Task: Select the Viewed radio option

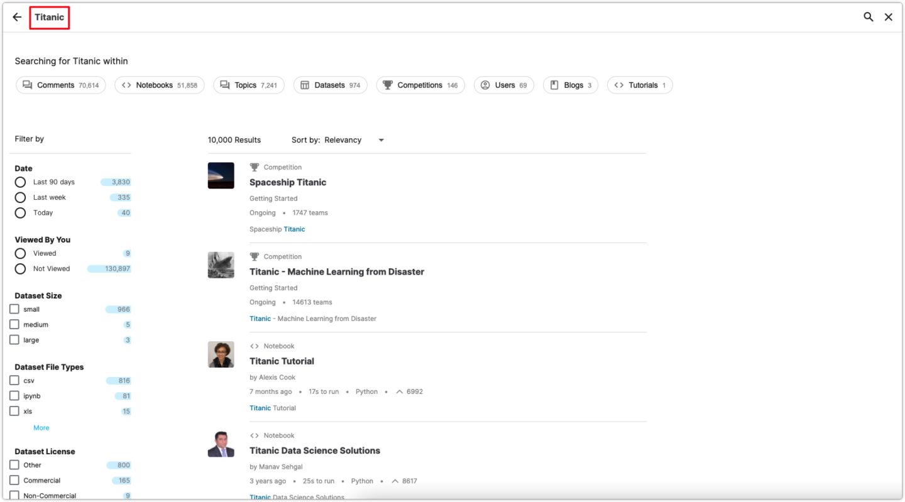Action: (20, 253)
